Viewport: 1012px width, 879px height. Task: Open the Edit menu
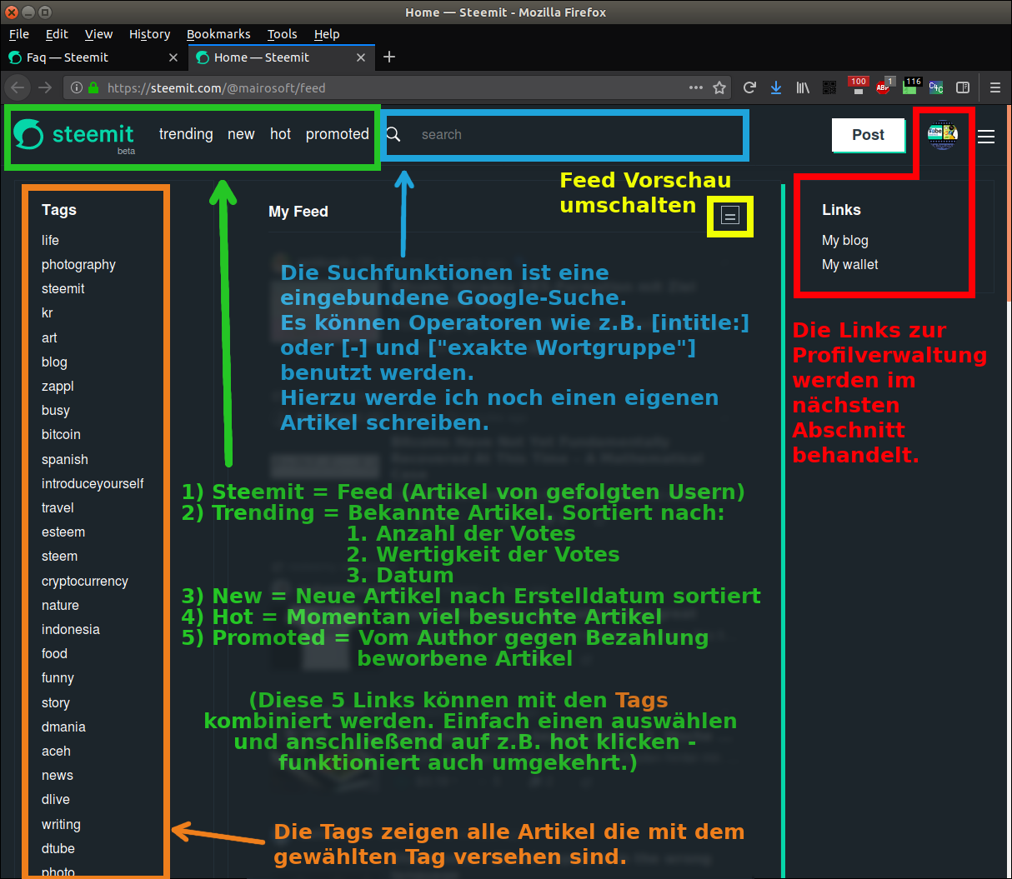[57, 34]
